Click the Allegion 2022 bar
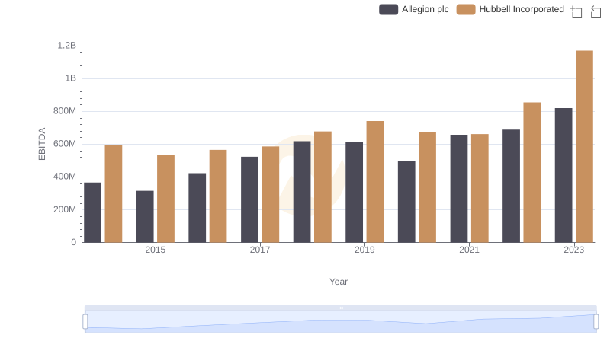 click(x=511, y=186)
